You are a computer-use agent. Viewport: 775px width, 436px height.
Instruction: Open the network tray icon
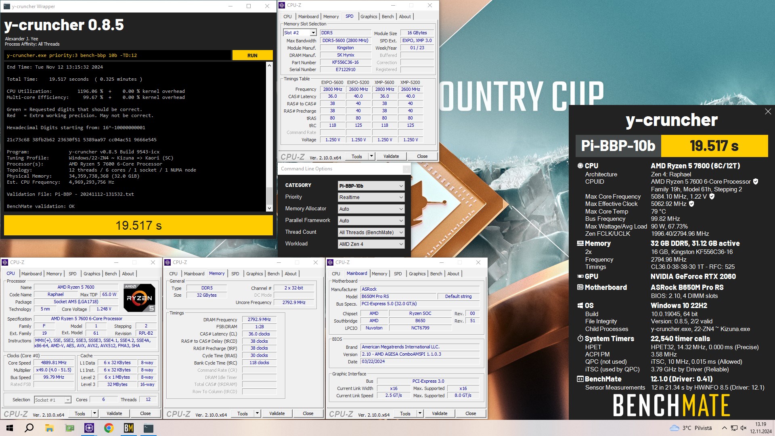pos(734,428)
